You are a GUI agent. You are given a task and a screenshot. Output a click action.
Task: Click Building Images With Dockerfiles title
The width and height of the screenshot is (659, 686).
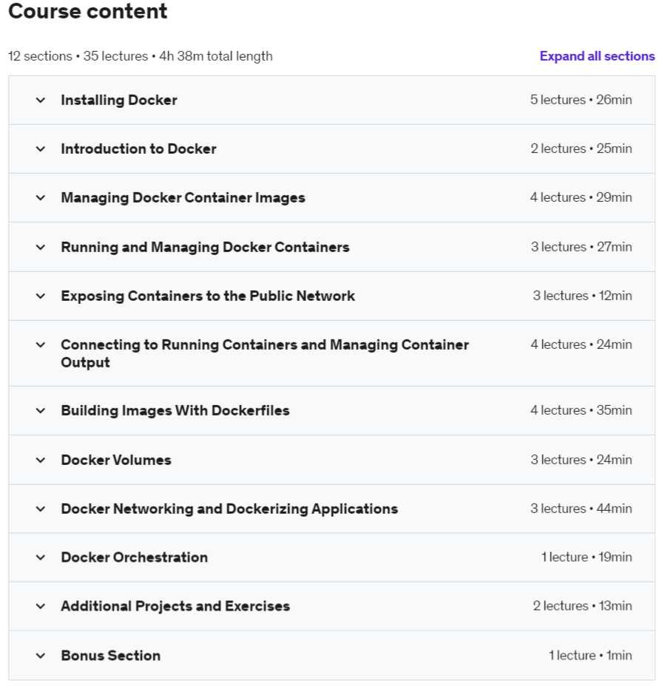175,410
